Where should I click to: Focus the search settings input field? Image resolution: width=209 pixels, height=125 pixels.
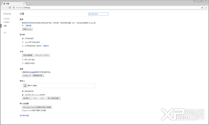coord(98,14)
